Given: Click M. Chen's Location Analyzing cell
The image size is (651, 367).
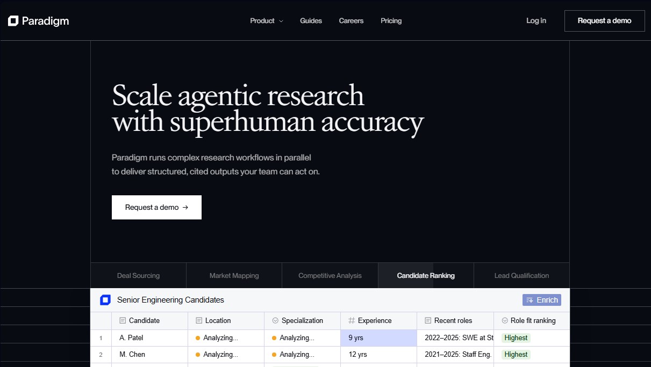Looking at the screenshot, I should (x=226, y=355).
